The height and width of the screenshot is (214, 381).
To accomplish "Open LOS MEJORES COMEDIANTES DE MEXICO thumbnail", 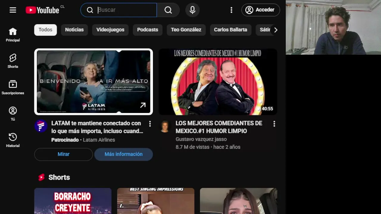I will tap(218, 82).
